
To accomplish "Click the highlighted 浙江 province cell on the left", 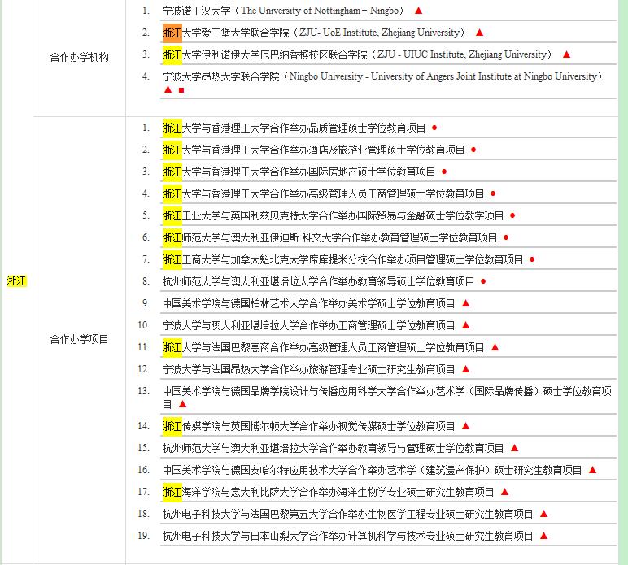I will [x=16, y=281].
